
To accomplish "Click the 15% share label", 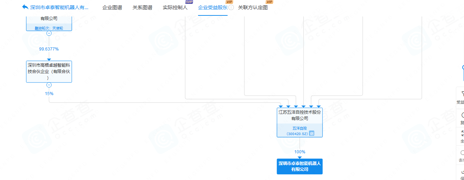I will pos(49,94).
